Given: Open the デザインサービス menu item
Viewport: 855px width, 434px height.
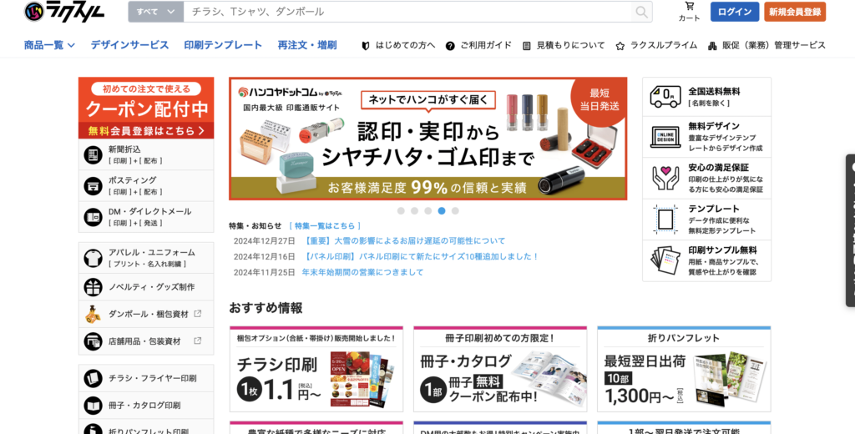Looking at the screenshot, I should (129, 45).
